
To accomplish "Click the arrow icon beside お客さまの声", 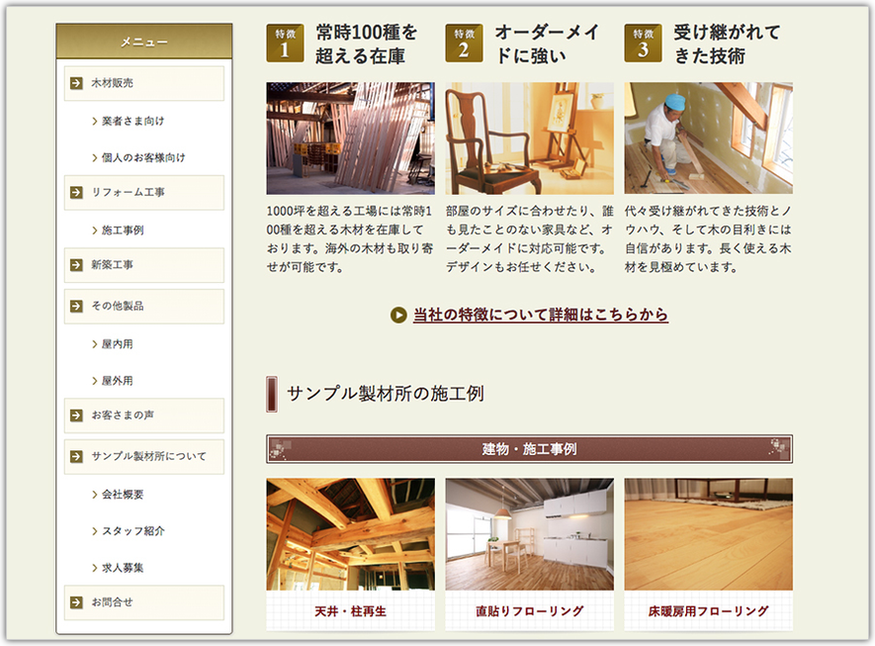I will coord(76,415).
